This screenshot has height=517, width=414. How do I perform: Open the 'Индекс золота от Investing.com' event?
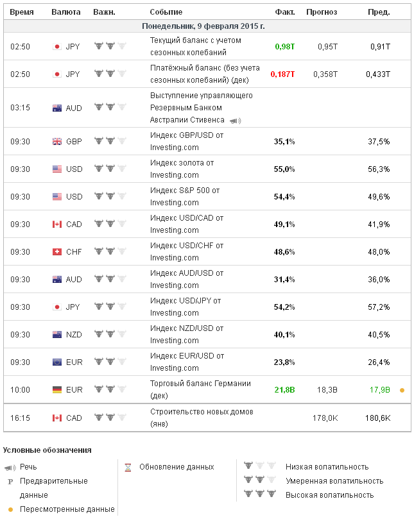[182, 169]
